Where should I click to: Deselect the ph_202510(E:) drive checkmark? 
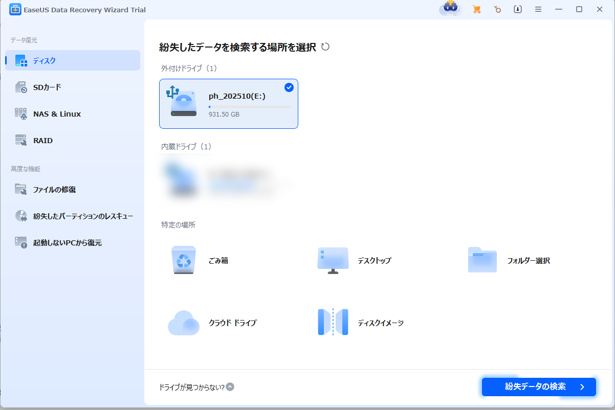[x=289, y=87]
